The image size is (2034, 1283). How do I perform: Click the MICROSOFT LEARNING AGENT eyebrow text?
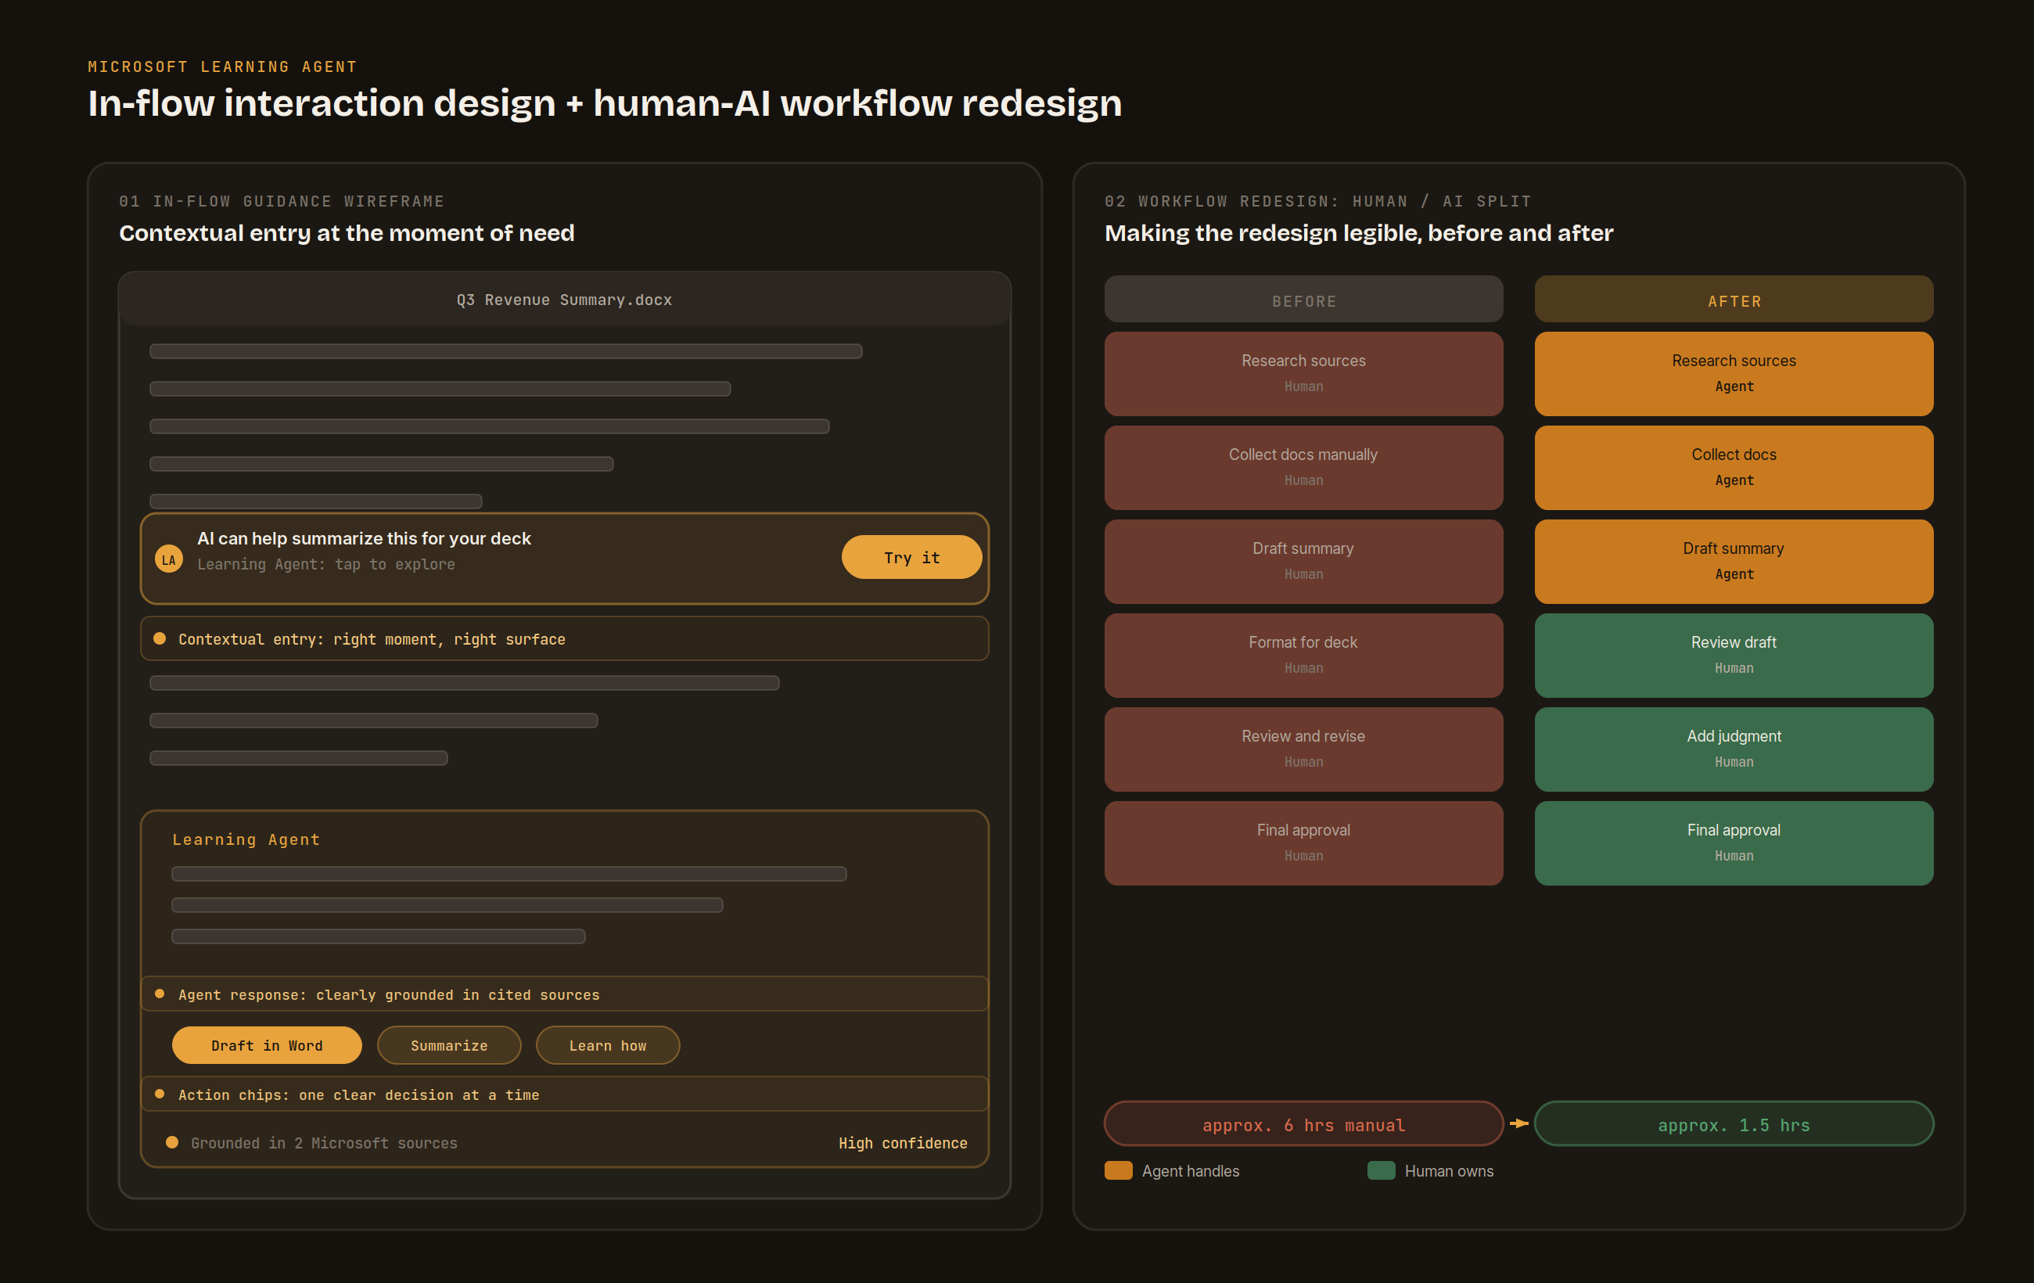[x=223, y=66]
